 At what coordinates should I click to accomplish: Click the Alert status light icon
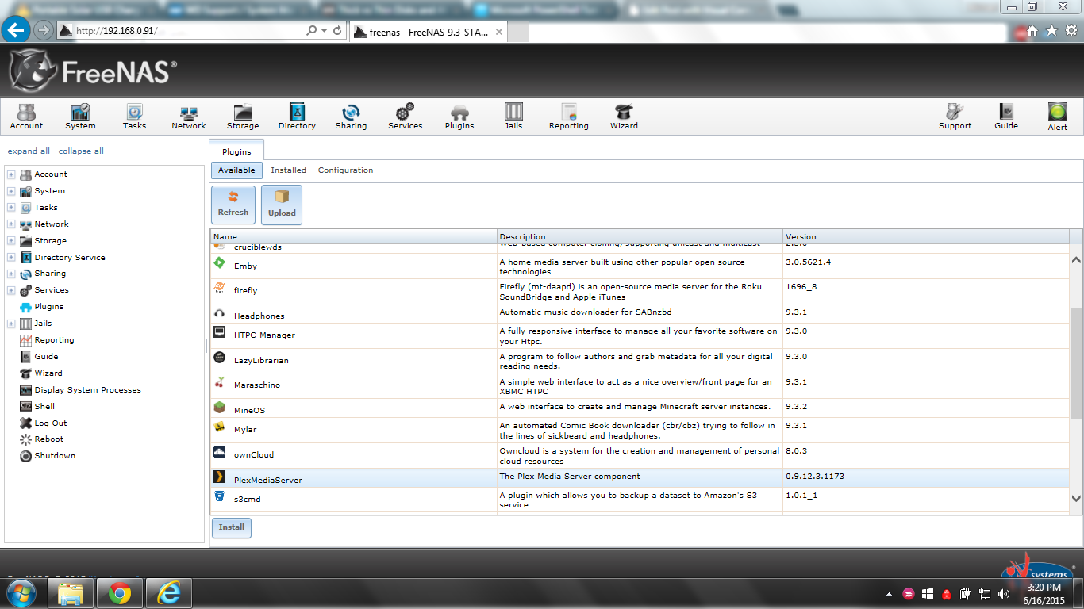pos(1057,116)
